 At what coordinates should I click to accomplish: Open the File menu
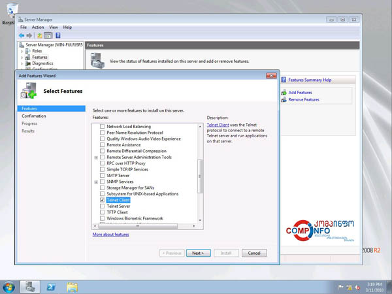[24, 27]
